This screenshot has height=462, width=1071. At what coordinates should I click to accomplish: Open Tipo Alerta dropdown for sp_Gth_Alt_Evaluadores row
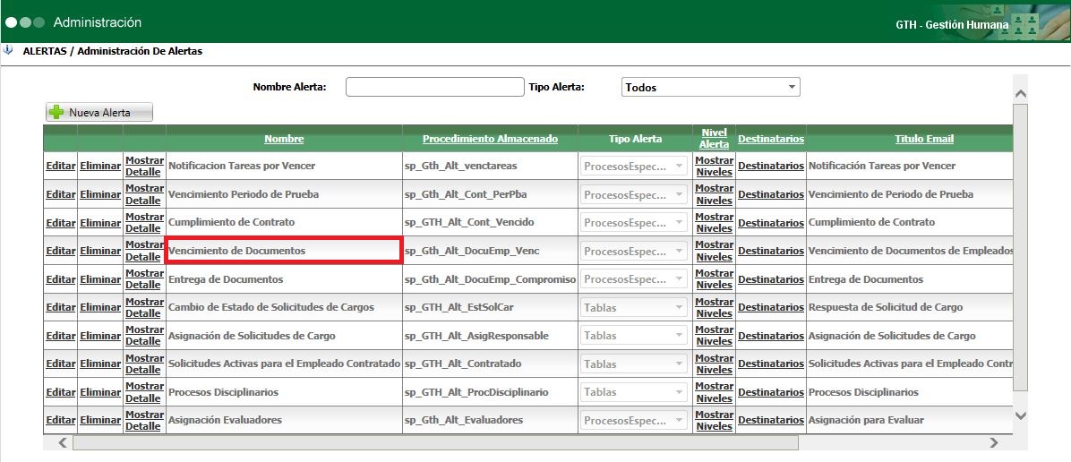tap(635, 420)
